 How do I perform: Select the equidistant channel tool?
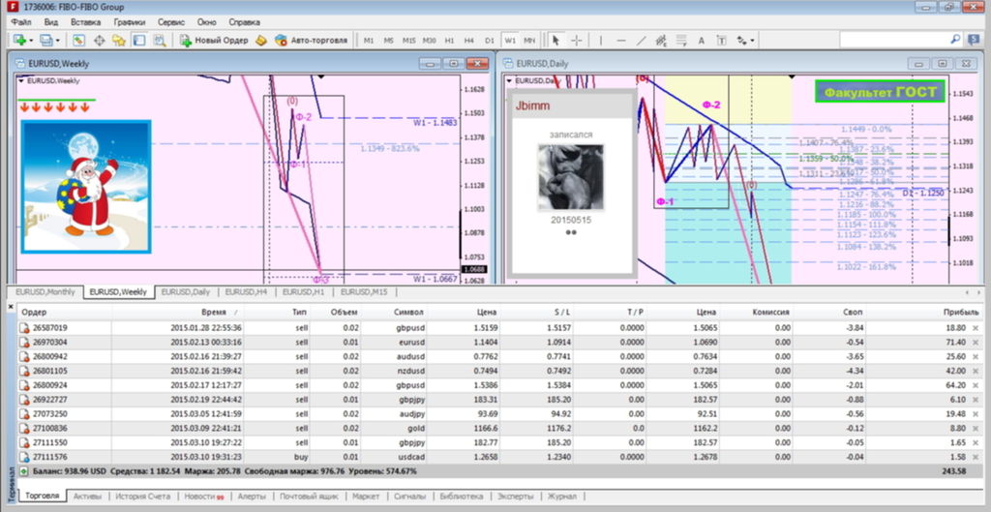point(661,41)
